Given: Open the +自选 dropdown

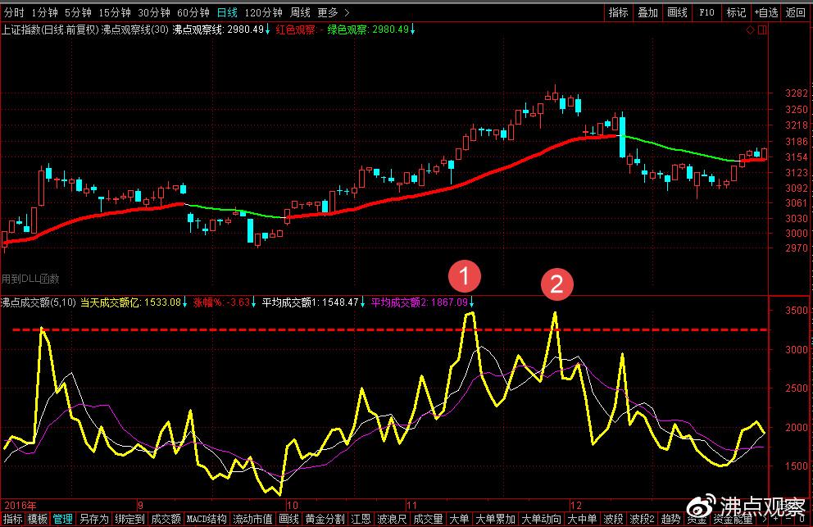Looking at the screenshot, I should click(x=765, y=12).
